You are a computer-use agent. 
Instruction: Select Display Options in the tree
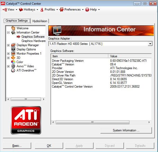[x=26, y=49]
